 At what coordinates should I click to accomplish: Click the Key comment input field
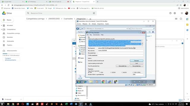pyautogui.click(x=121, y=51)
